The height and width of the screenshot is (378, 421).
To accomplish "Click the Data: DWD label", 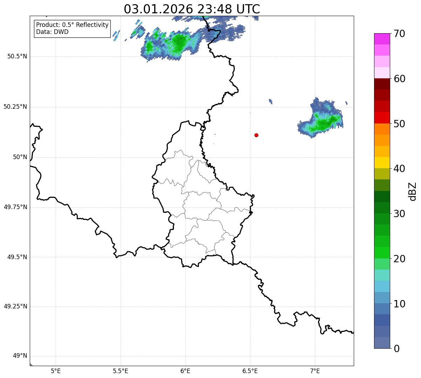I will [x=52, y=32].
